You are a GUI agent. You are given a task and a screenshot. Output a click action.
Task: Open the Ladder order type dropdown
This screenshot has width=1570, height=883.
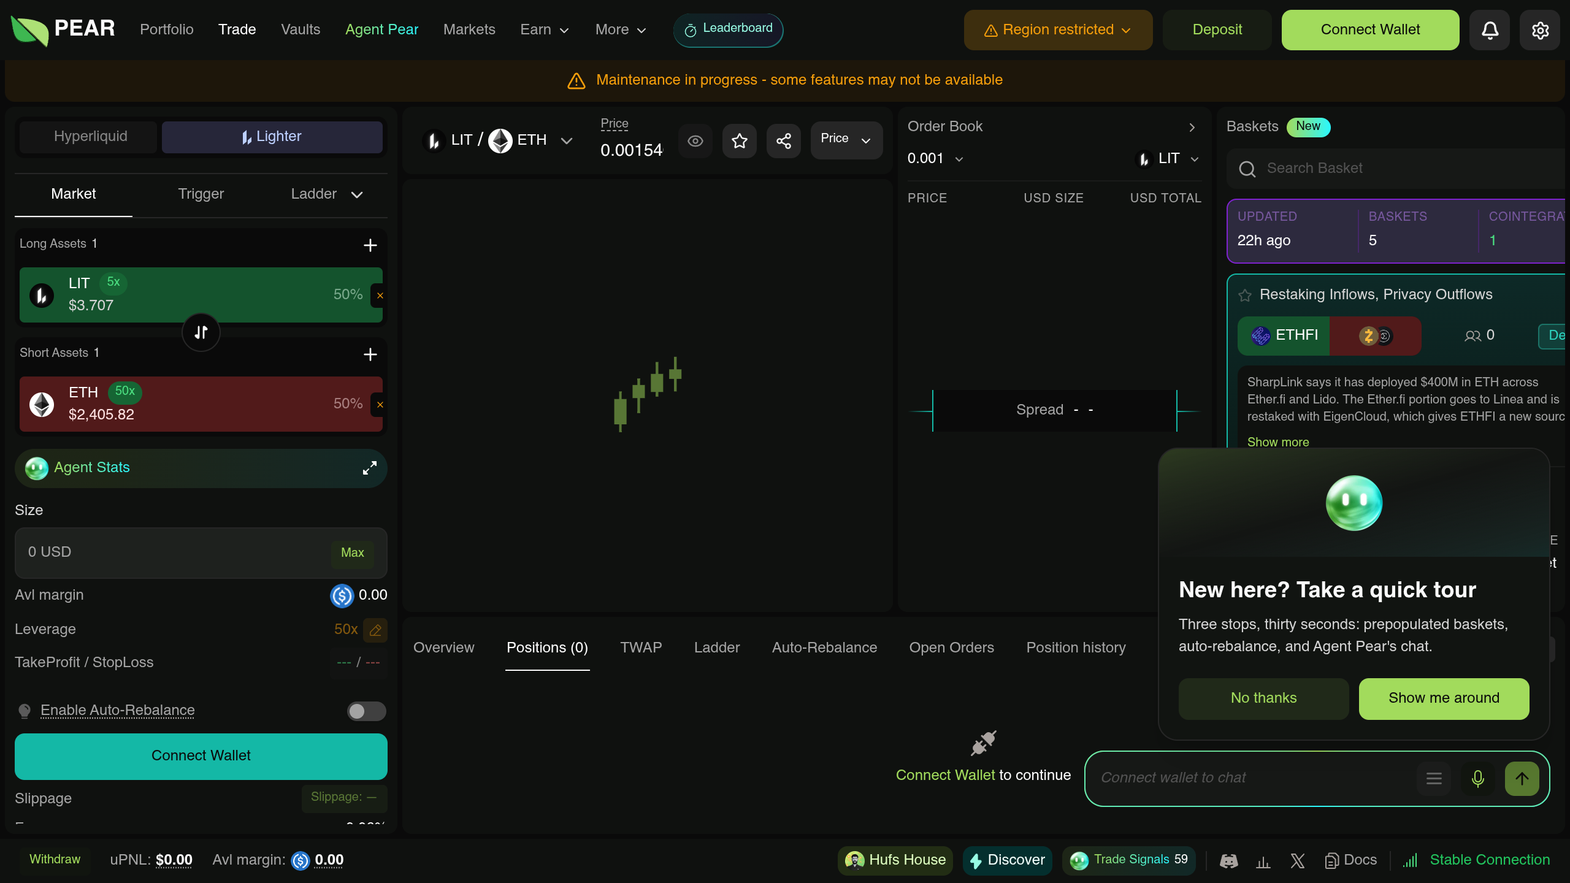pyautogui.click(x=326, y=194)
